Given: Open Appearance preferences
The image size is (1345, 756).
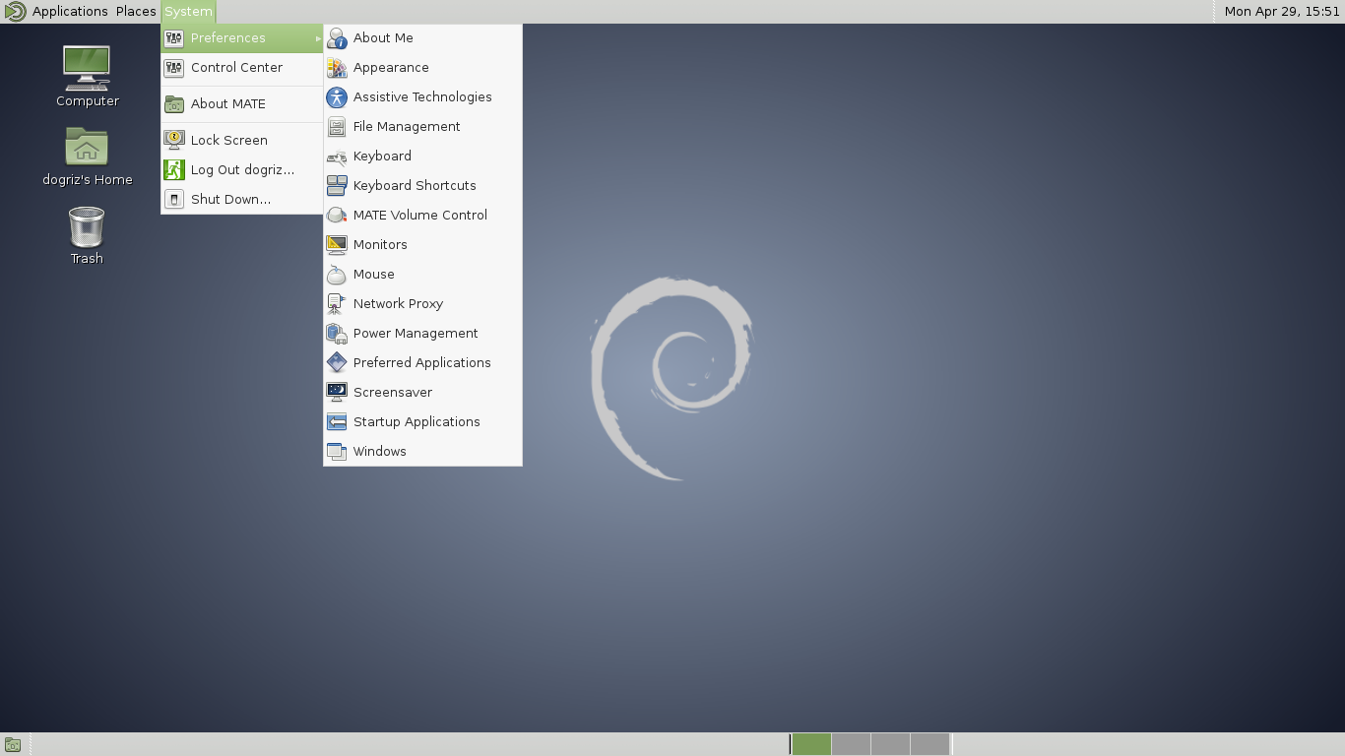Looking at the screenshot, I should coord(422,68).
